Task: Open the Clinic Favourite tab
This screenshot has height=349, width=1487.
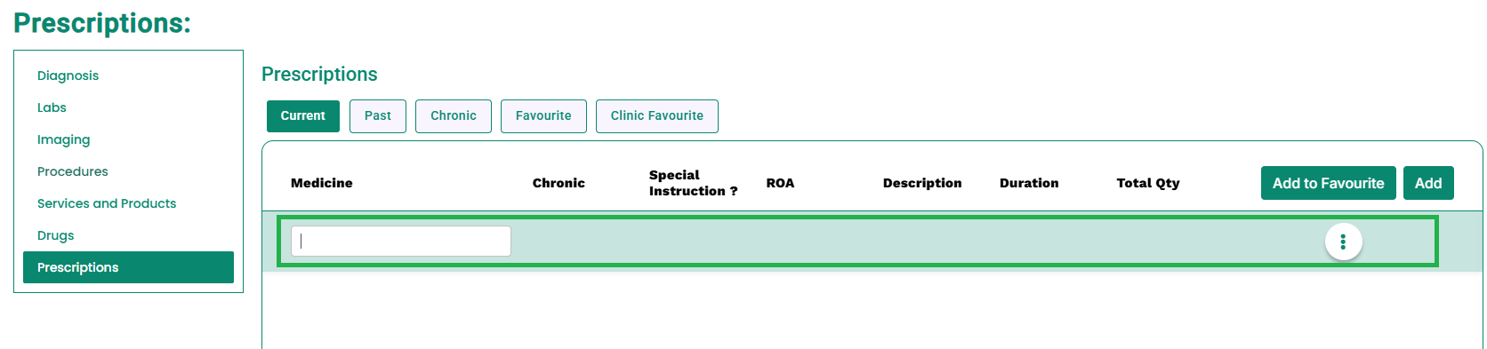Action: coord(657,115)
